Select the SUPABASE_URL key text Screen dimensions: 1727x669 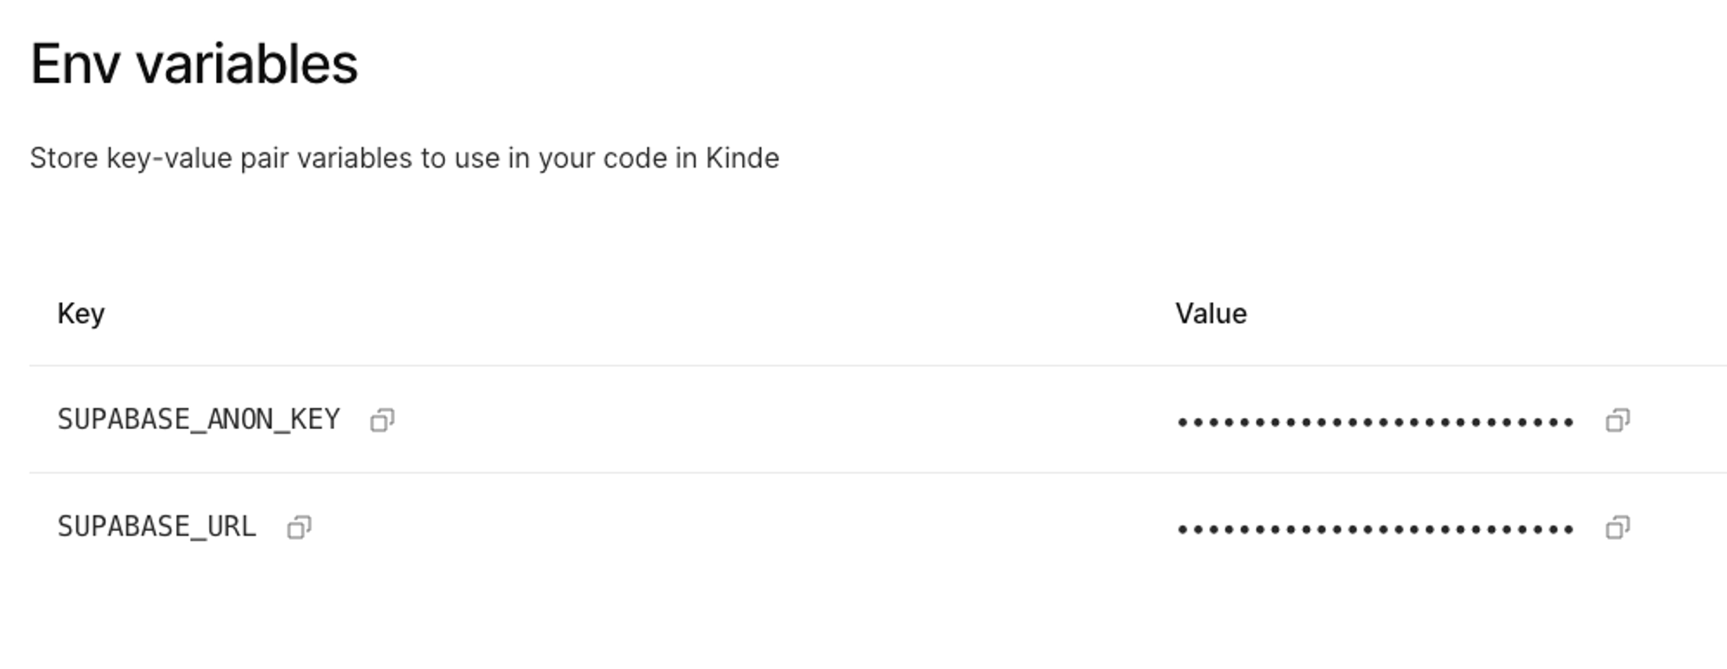coord(157,526)
